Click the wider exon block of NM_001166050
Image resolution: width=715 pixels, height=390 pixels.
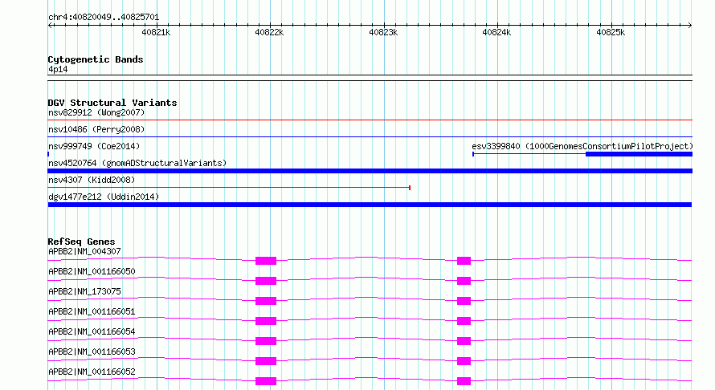tap(266, 281)
